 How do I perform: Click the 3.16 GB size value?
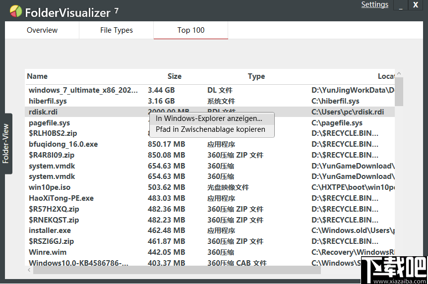(x=161, y=101)
